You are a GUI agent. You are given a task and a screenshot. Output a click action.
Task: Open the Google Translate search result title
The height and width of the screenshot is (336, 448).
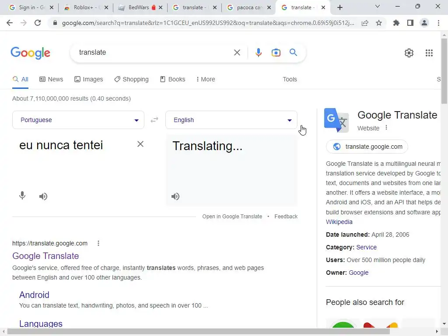[x=45, y=255]
